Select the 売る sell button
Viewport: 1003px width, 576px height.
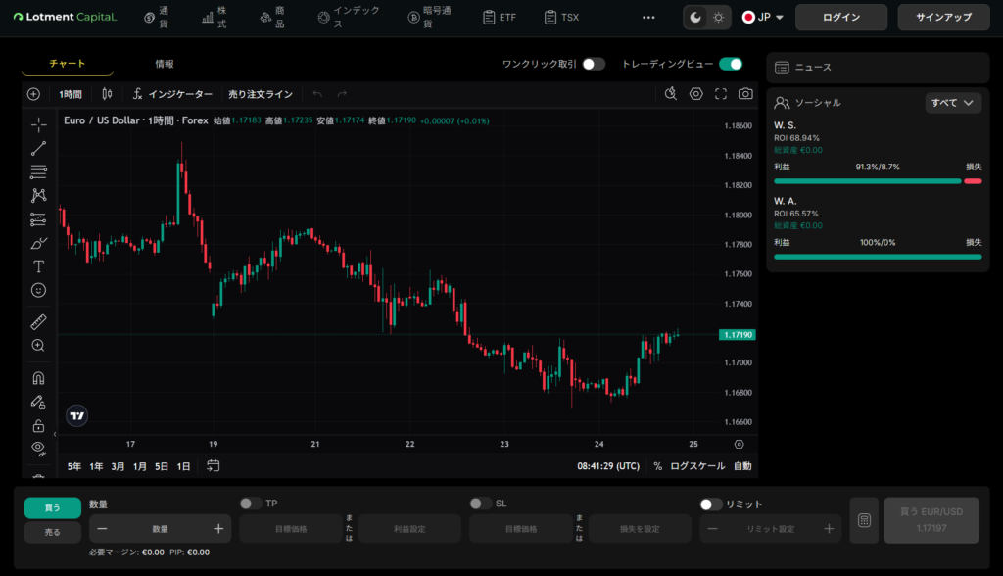click(53, 533)
